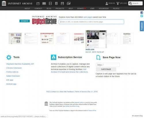Open the Safari Extension link
Viewport: 144px width, 118px height.
pyautogui.click(x=13, y=76)
